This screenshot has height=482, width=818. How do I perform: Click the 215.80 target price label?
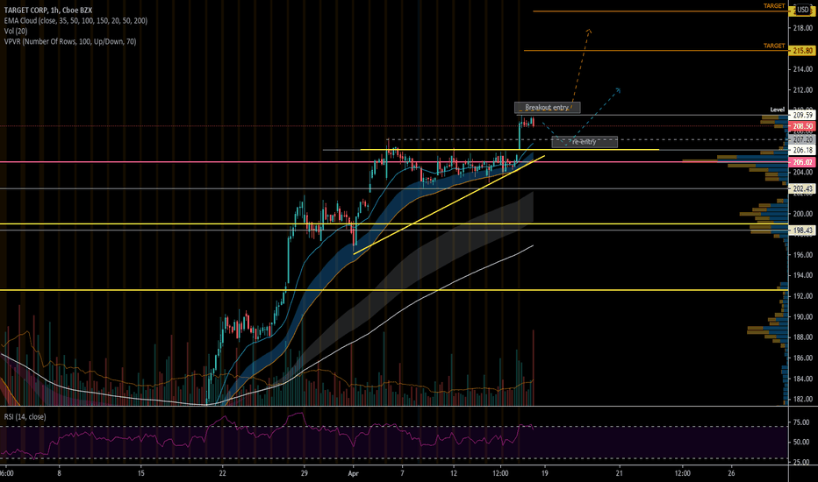802,51
